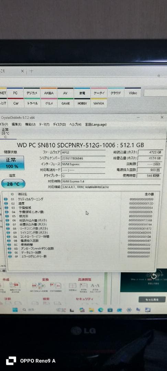Click the status circle for 総読み込み量 (ホスト)

(7, 220)
